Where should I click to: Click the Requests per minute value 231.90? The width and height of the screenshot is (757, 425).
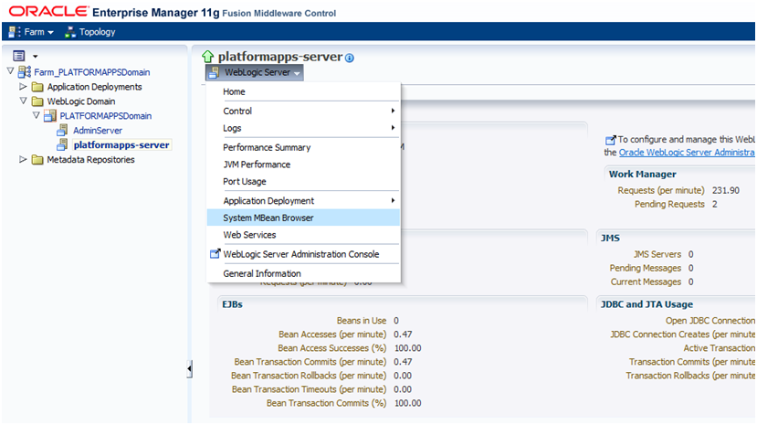[x=726, y=190]
